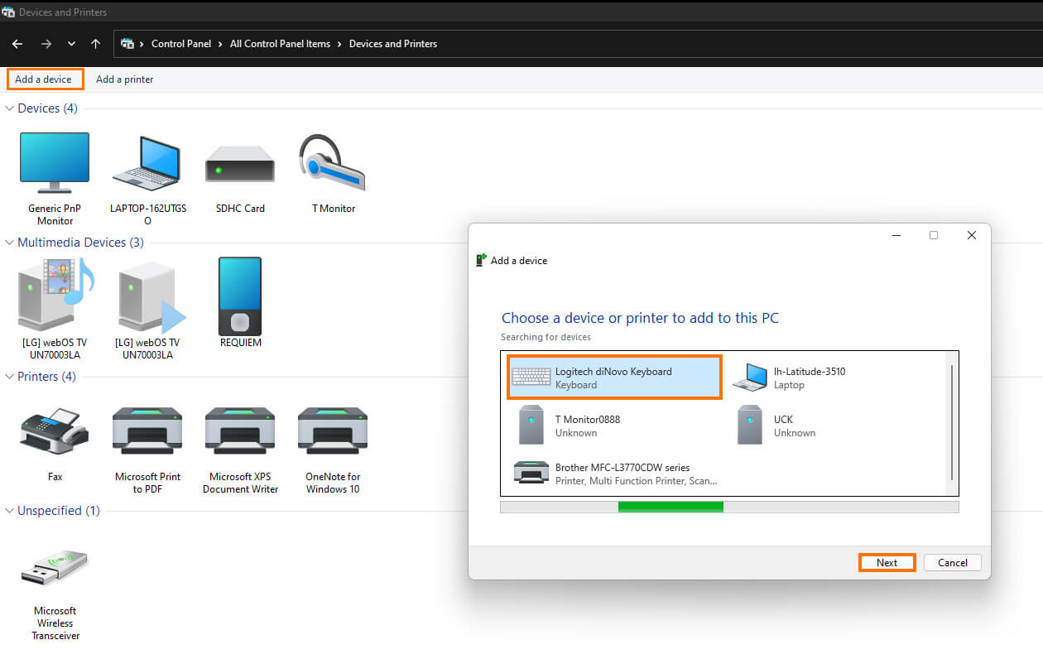Image resolution: width=1043 pixels, height=659 pixels.
Task: Click the Devices and Printers breadcrumb
Action: coord(393,44)
